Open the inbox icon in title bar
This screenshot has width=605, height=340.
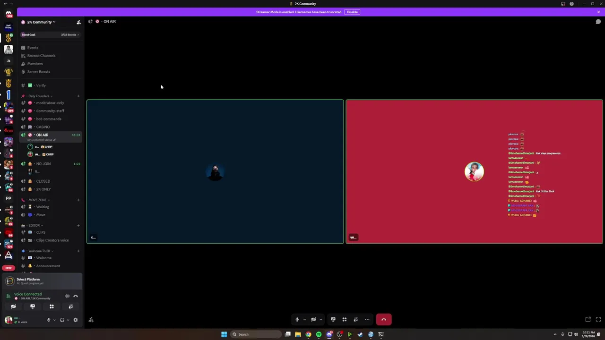(x=563, y=4)
